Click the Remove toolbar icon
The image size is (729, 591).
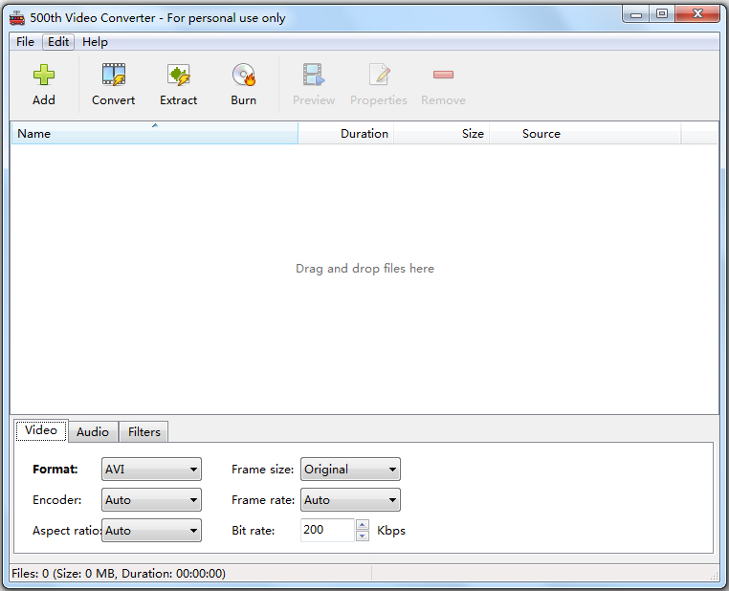[443, 76]
